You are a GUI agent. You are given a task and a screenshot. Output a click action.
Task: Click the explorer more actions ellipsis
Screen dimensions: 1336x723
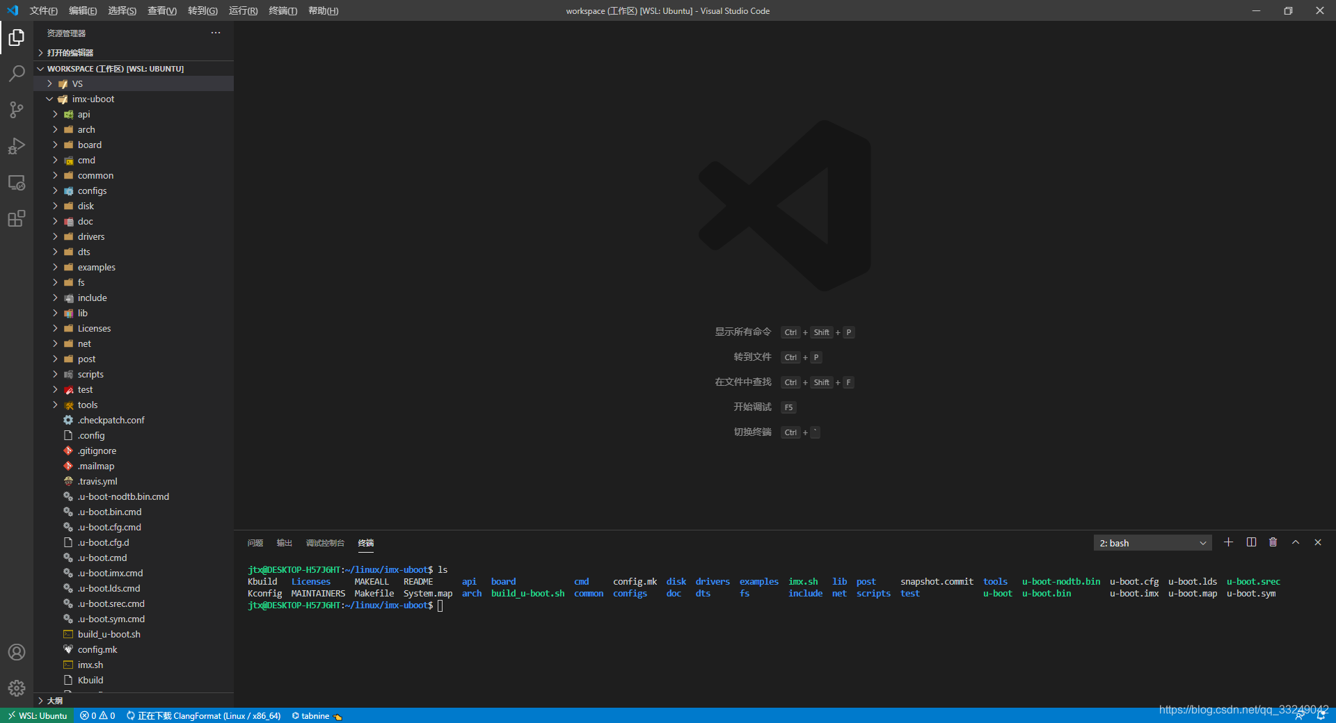pyautogui.click(x=216, y=33)
